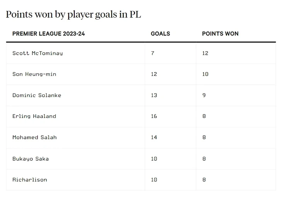Click Richarlison's points won value 8

click(204, 180)
